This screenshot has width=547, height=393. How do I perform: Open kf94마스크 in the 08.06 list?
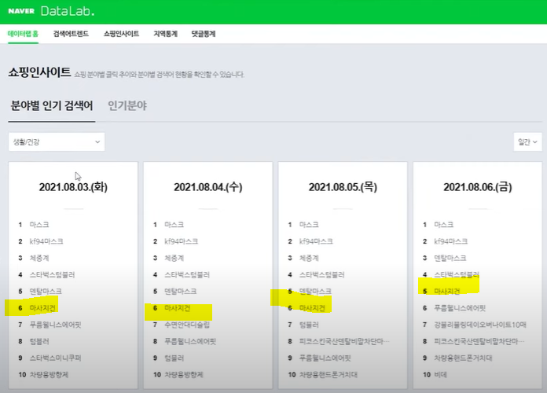tap(450, 241)
